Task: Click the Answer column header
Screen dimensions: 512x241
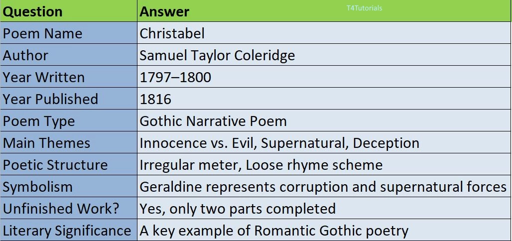Action: pos(325,11)
